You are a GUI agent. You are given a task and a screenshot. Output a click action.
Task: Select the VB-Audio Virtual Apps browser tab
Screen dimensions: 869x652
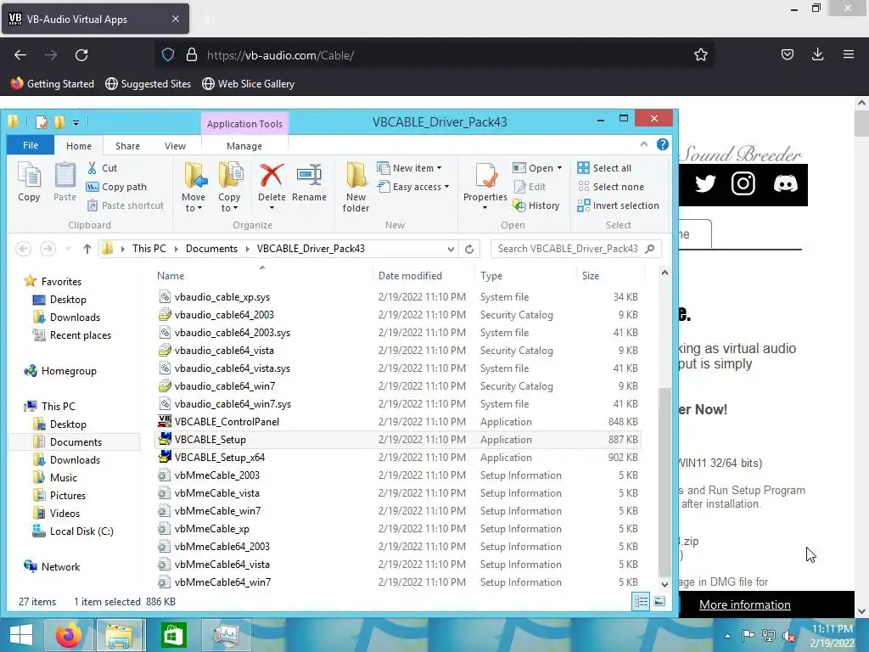pyautogui.click(x=95, y=19)
